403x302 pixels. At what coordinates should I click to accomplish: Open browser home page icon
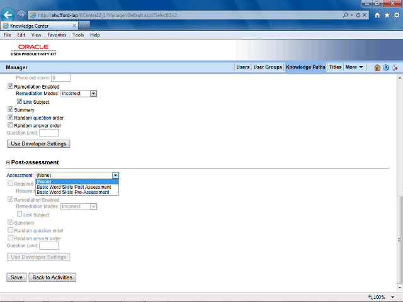coord(377,15)
